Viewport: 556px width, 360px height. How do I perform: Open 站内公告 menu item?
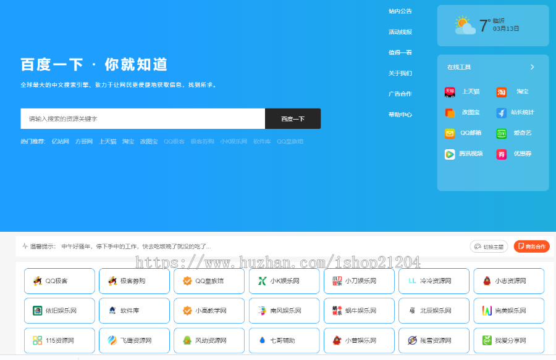pyautogui.click(x=400, y=11)
